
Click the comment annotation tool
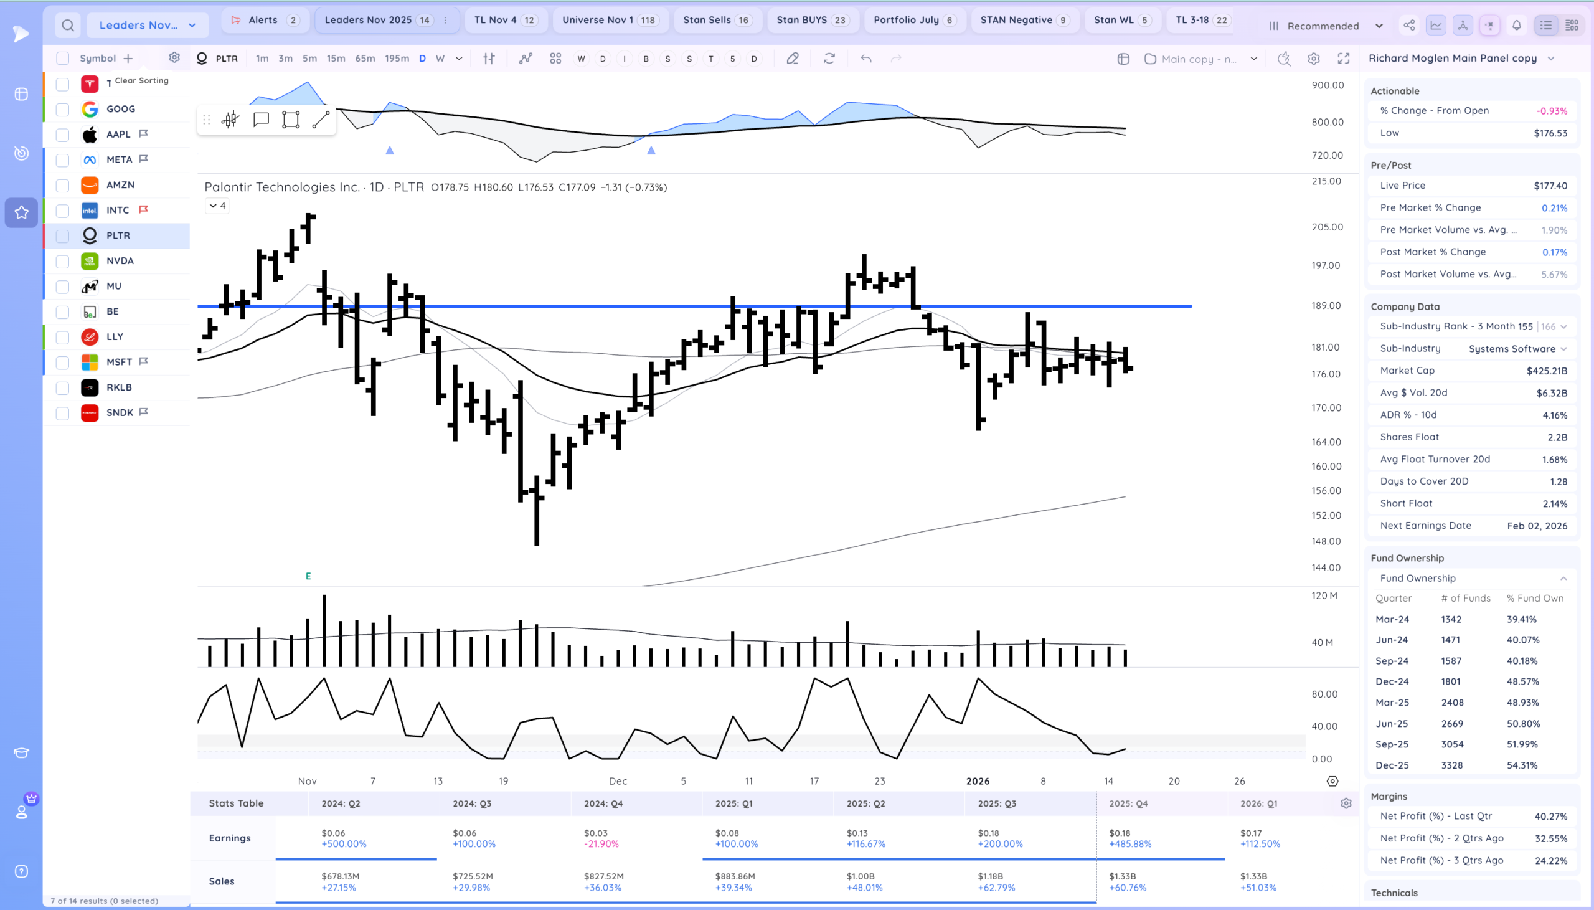[x=261, y=120]
